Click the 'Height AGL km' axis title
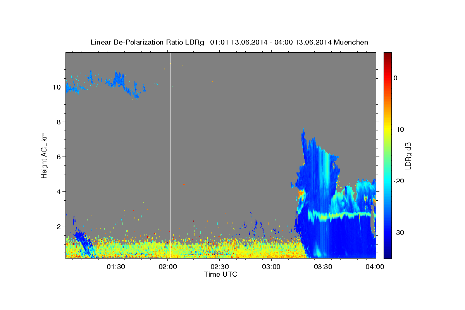The image size is (465, 310). 44,155
